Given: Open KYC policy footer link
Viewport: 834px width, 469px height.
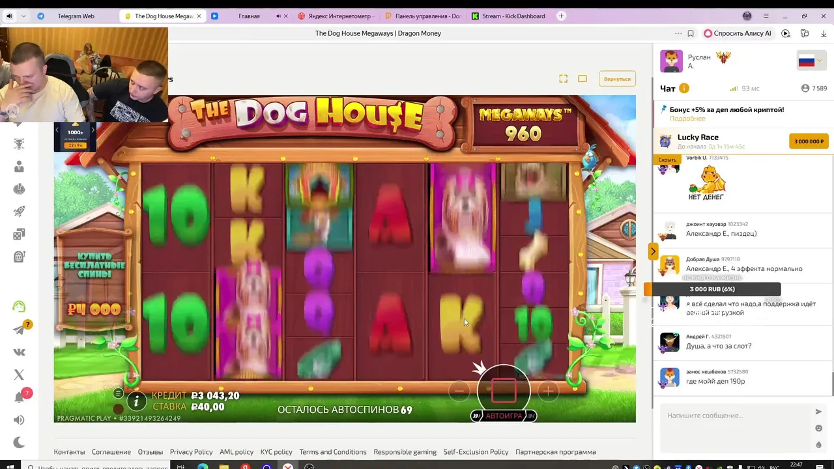Looking at the screenshot, I should coord(276,452).
